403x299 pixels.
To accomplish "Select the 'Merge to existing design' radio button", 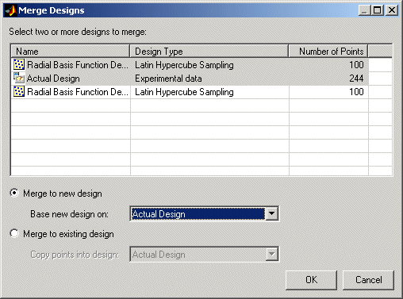I will [x=14, y=233].
